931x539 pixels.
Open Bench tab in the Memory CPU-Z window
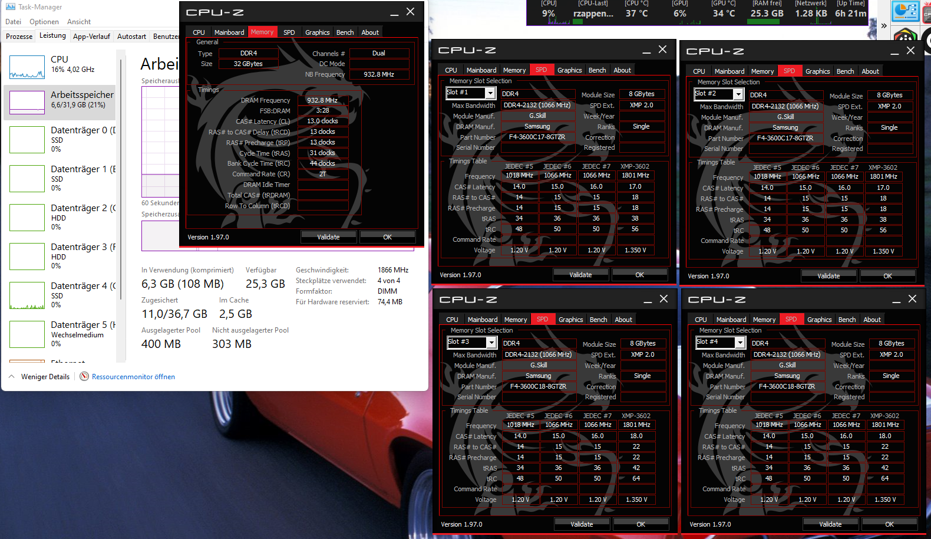coord(345,32)
